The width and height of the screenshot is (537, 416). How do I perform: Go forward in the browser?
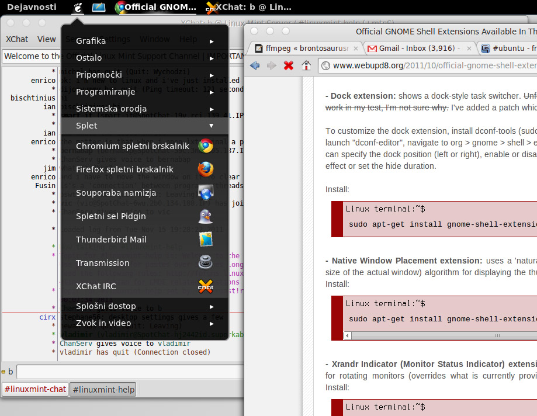(x=272, y=65)
